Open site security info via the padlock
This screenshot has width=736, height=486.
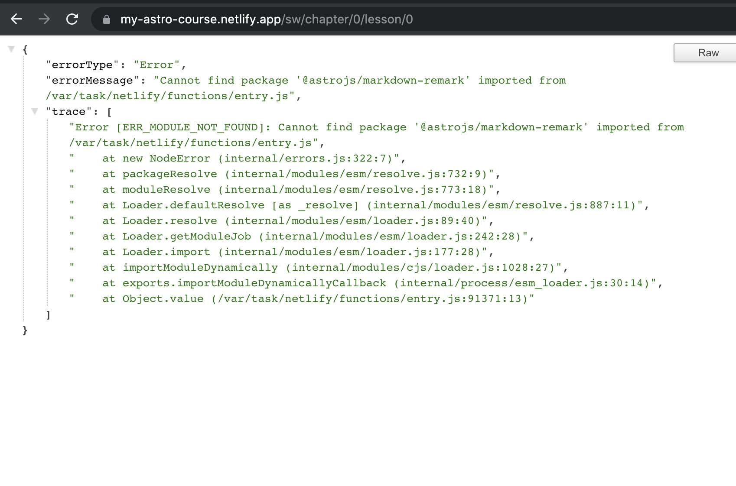(x=106, y=19)
